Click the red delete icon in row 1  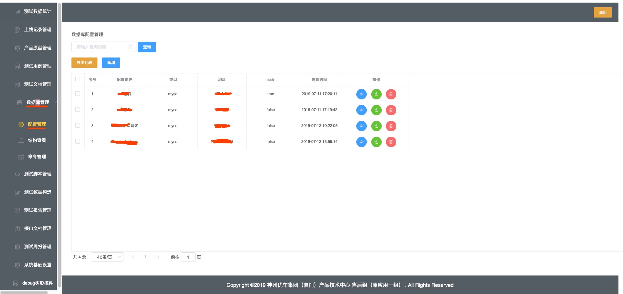point(391,94)
